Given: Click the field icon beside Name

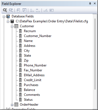Looking at the screenshot, I should pyautogui.click(x=20, y=41).
